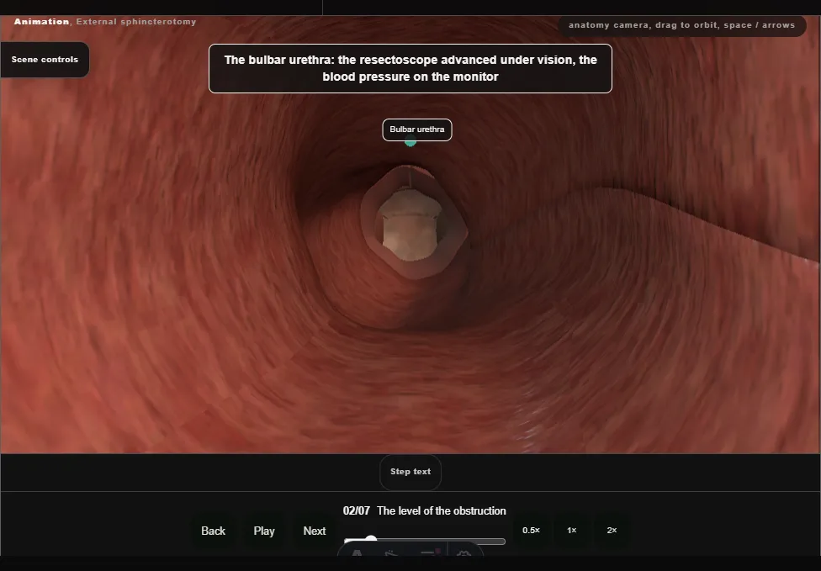Advance with the Next button
The width and height of the screenshot is (821, 571).
[x=314, y=531]
